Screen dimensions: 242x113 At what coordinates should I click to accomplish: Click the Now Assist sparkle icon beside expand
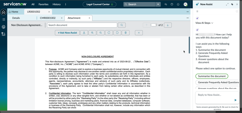coord(232,4)
